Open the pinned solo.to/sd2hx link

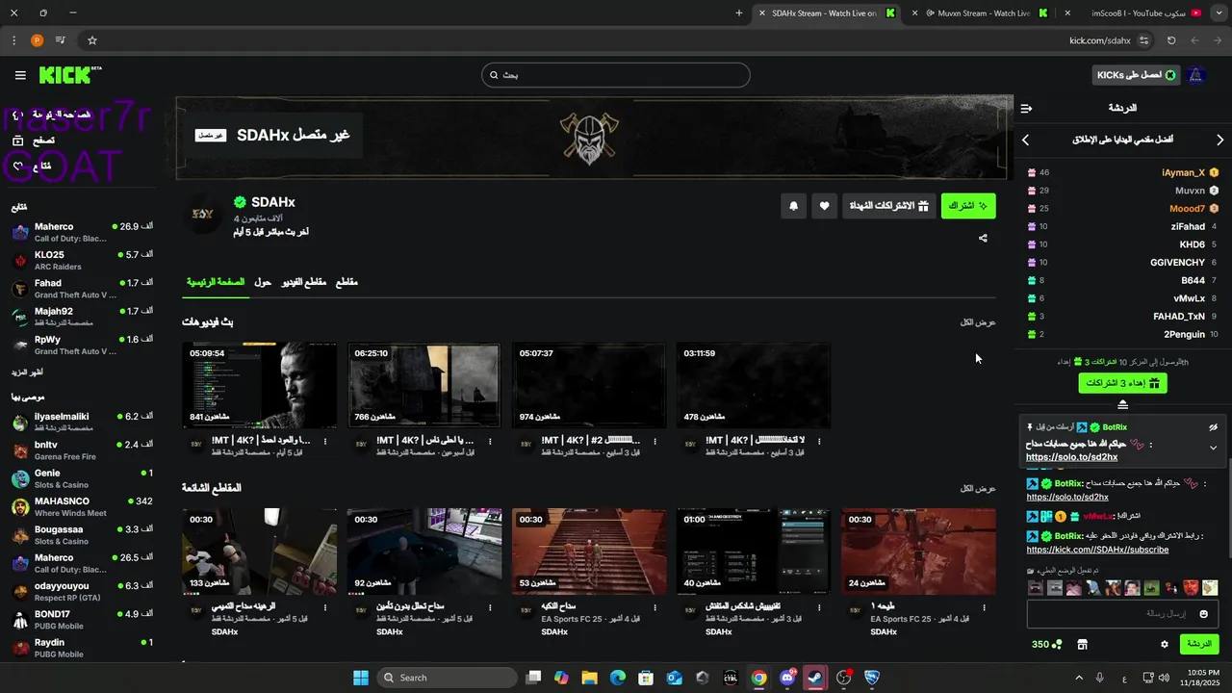[1071, 457]
